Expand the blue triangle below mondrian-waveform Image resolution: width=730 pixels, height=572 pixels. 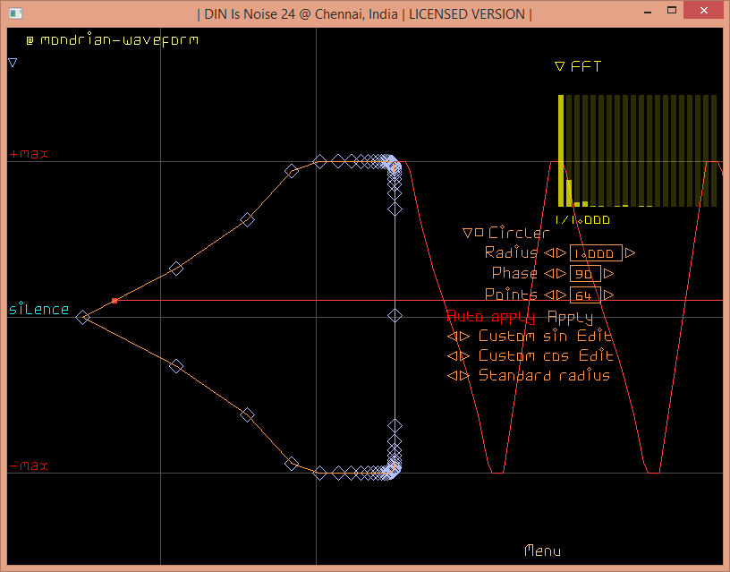point(13,63)
